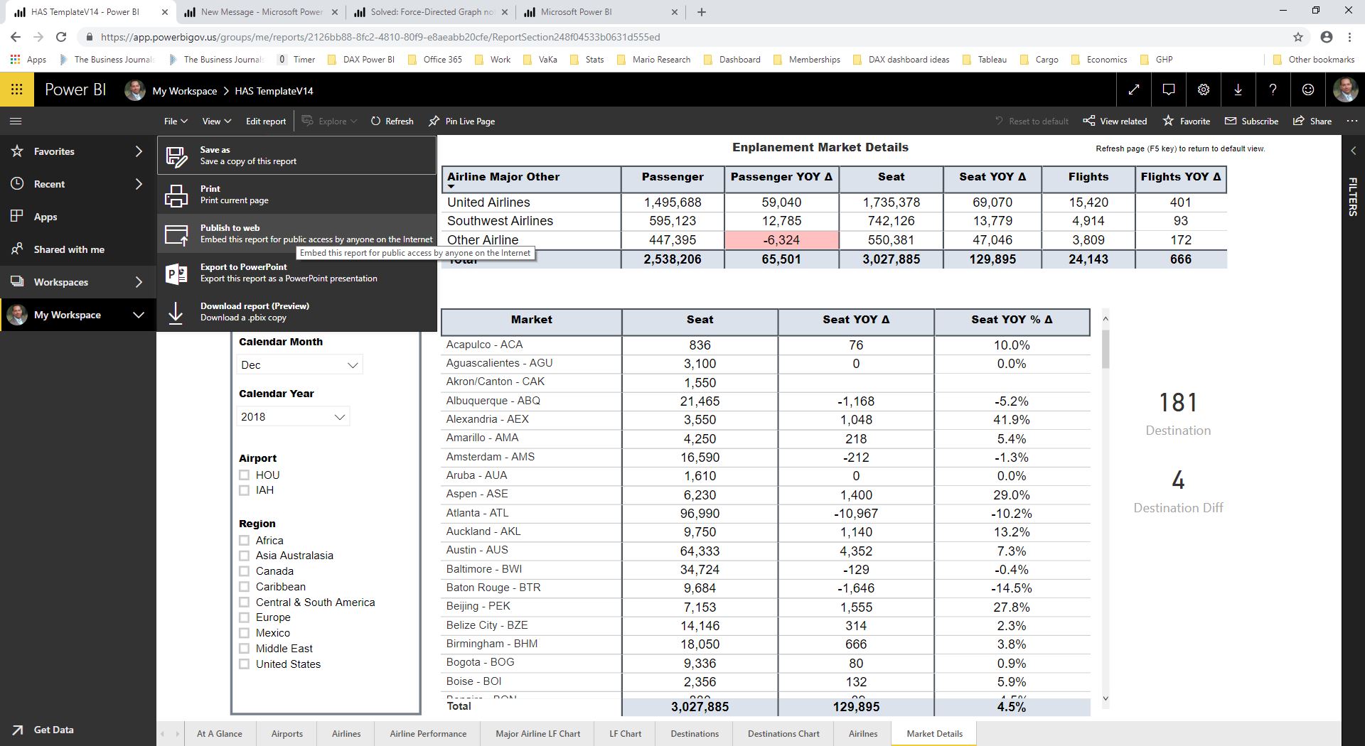Click Refresh in the report action bar

(x=392, y=121)
